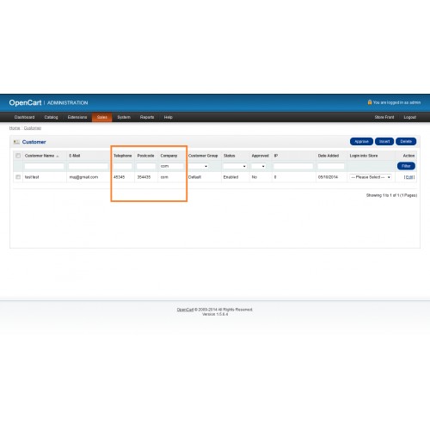Click the Delete button
This screenshot has height=430, width=430.
click(x=406, y=141)
